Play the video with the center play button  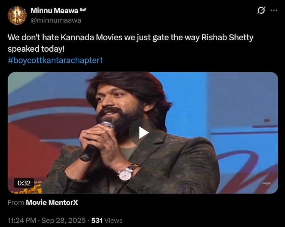click(143, 133)
